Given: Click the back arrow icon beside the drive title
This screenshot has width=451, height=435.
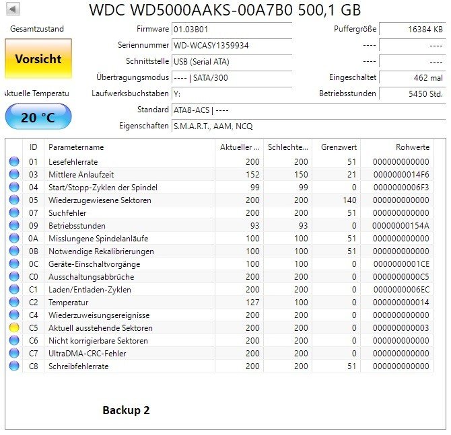Looking at the screenshot, I should pos(13,9).
